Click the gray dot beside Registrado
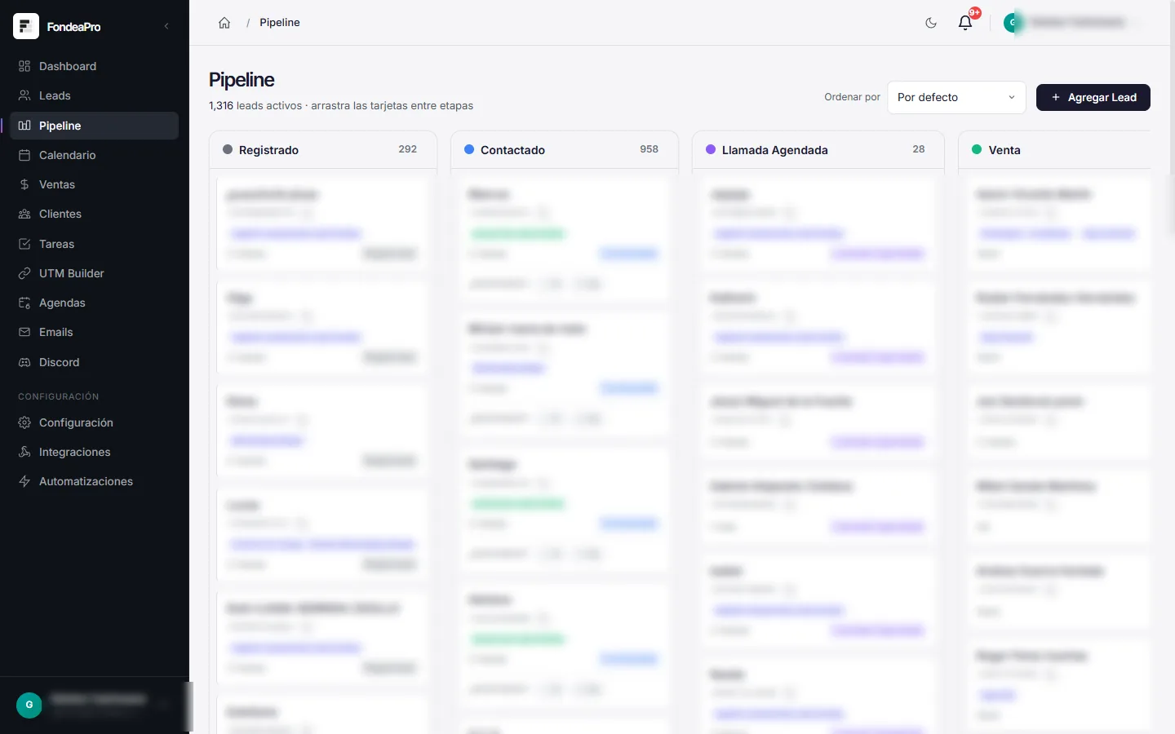This screenshot has height=734, width=1175. coord(228,150)
